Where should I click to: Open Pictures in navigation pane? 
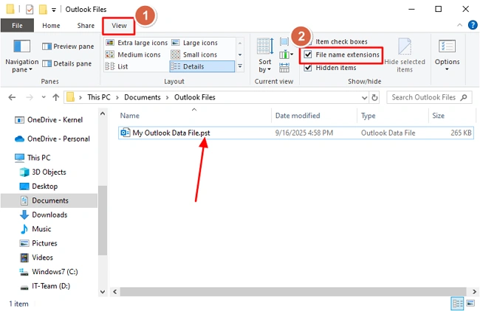pos(38,243)
